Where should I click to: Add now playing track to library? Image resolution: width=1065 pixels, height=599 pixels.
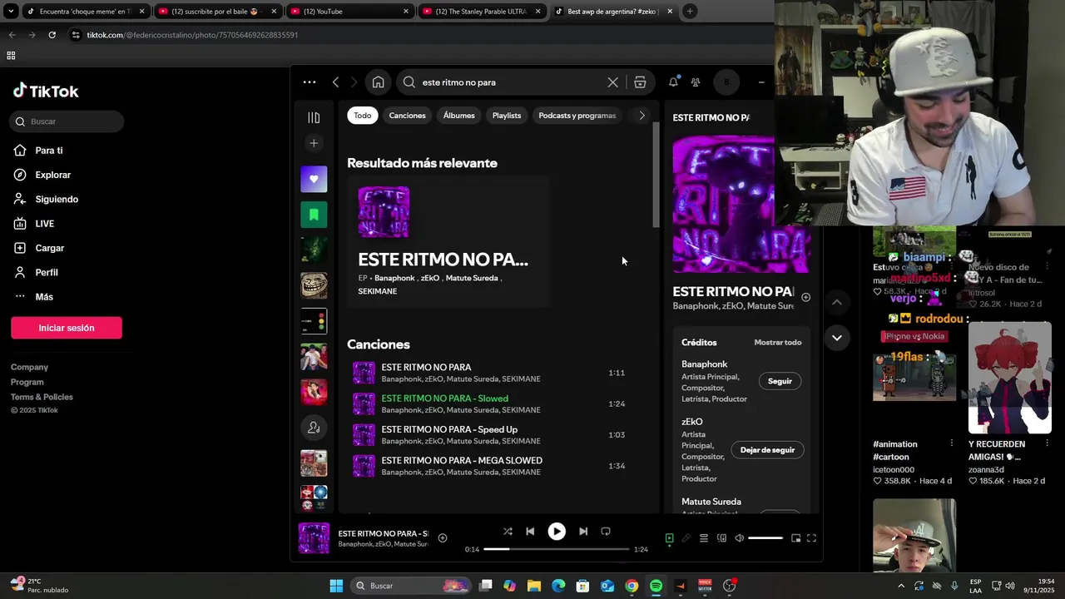click(443, 538)
